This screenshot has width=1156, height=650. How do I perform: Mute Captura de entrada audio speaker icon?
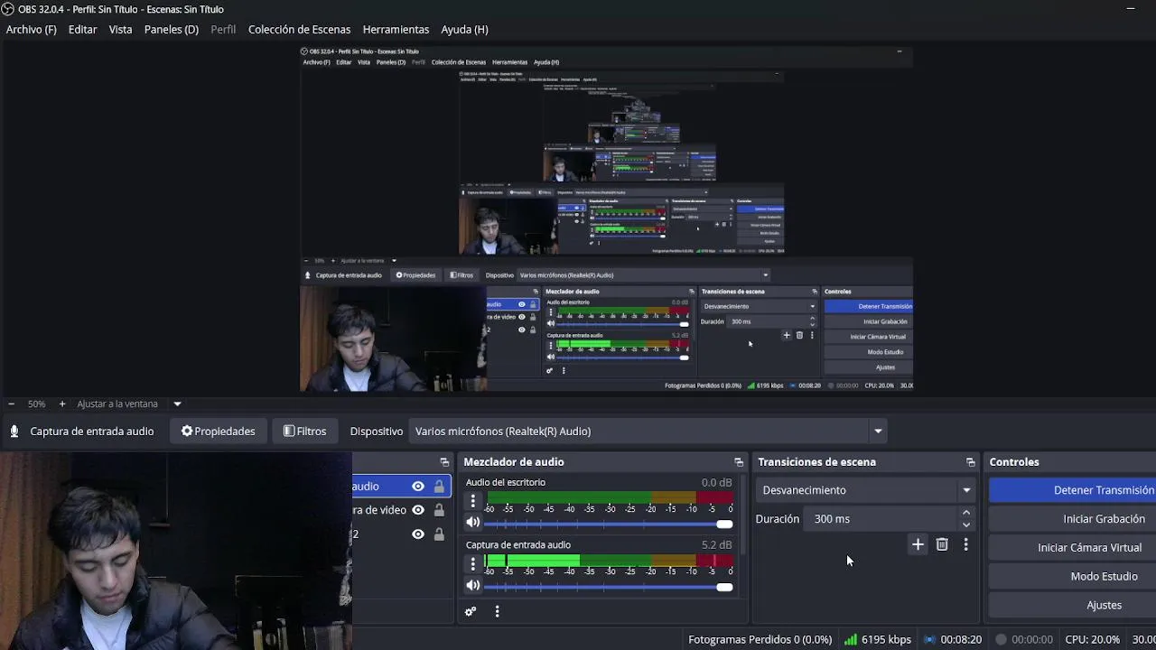[472, 586]
